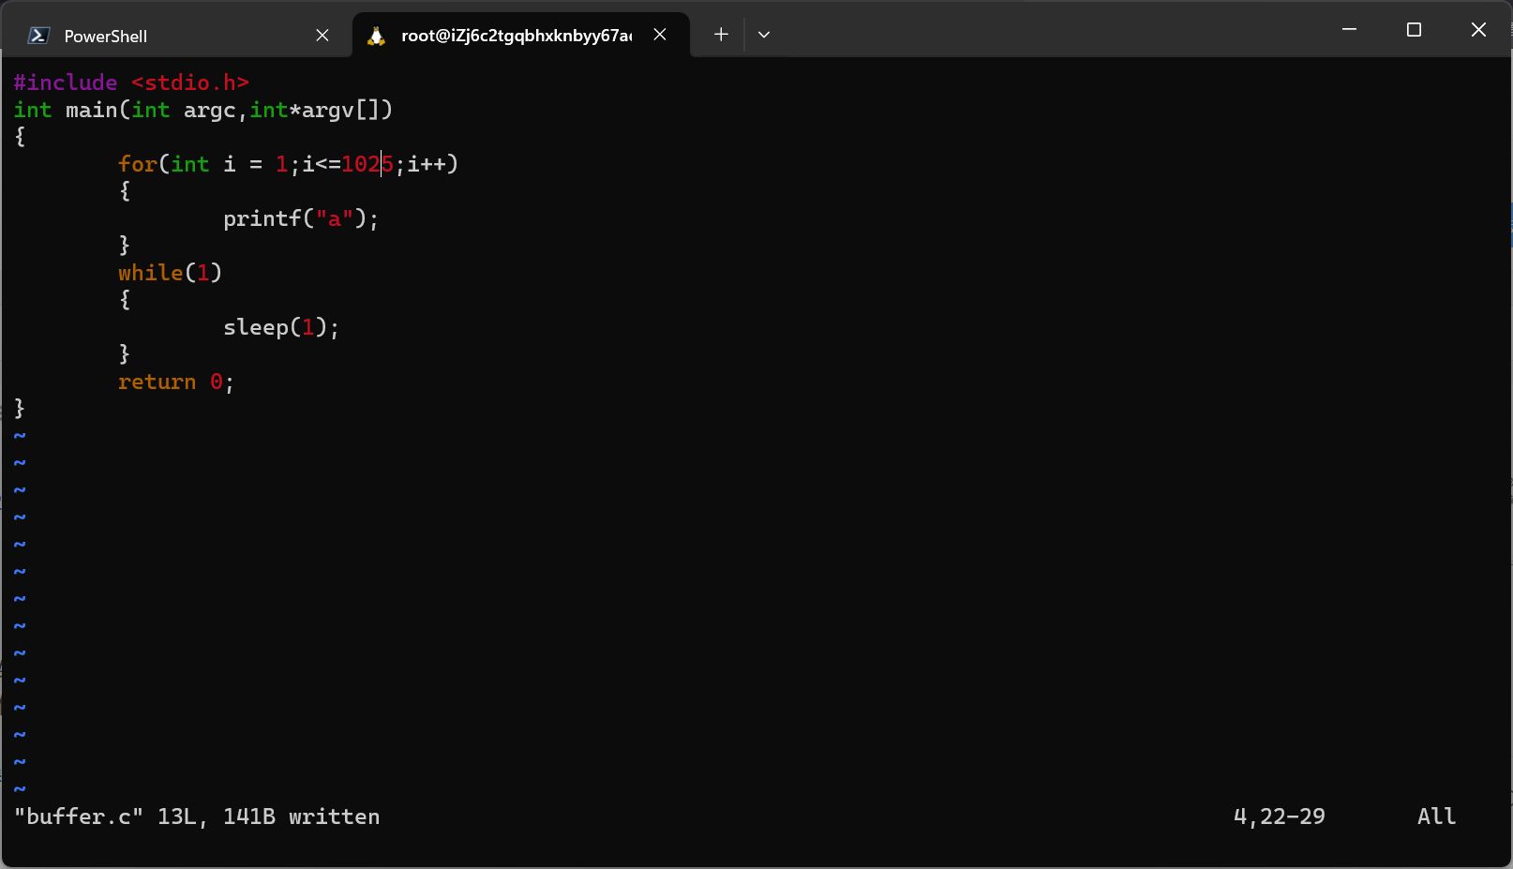
Task: Open a new tab with the plus icon
Action: tap(720, 35)
